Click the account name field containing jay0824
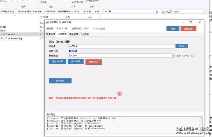Image resolution: width=212 pixels, height=137 pixels. tap(122, 46)
